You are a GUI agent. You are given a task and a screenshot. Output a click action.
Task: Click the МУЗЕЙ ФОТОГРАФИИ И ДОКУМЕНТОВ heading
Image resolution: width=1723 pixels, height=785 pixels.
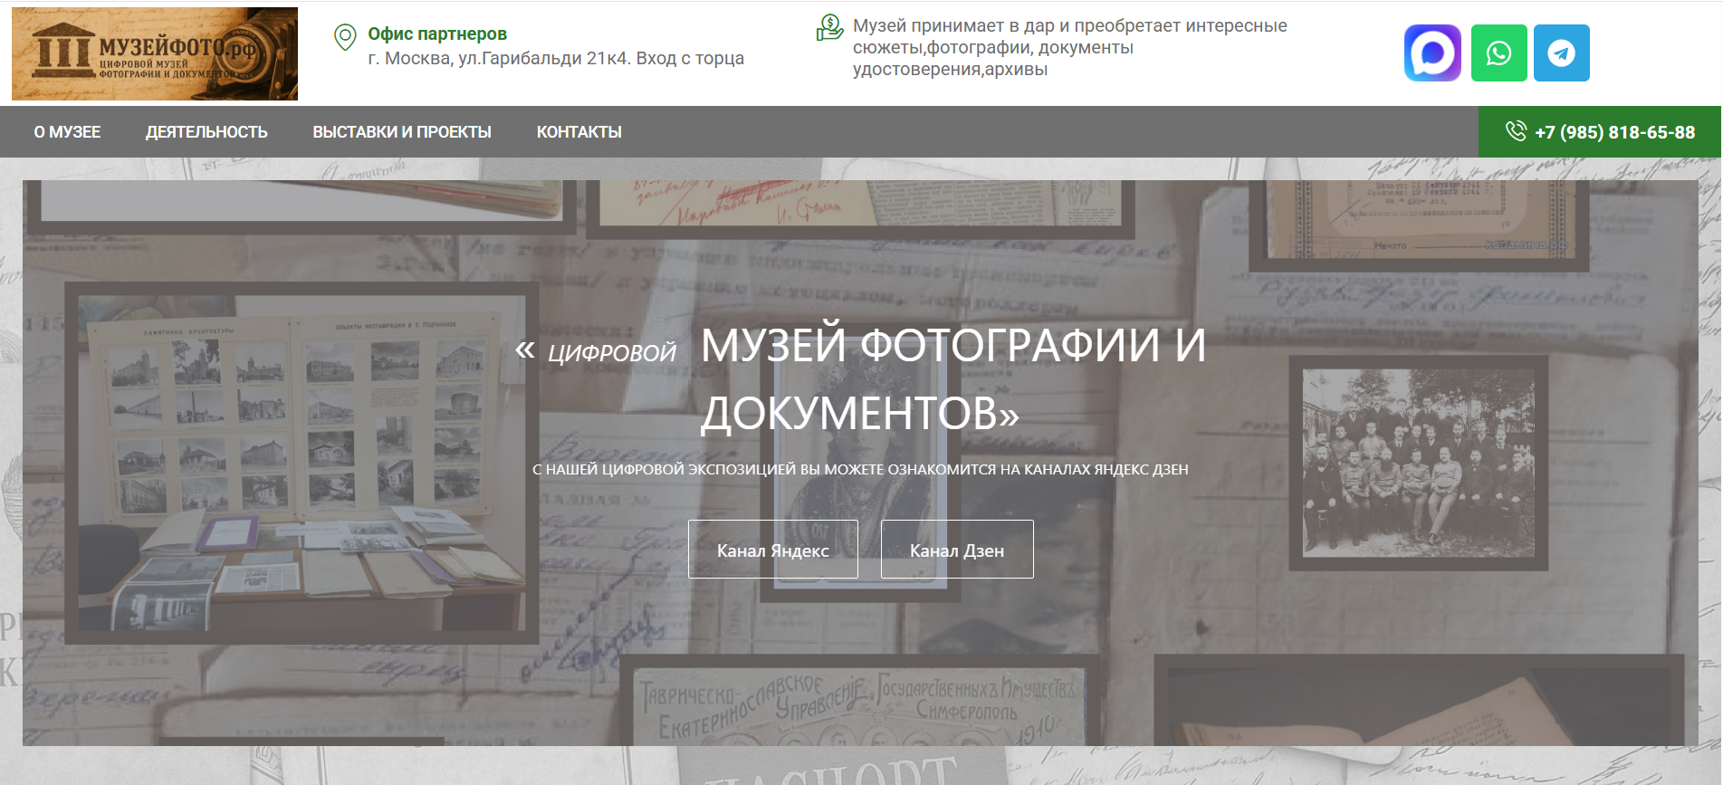[x=952, y=378]
